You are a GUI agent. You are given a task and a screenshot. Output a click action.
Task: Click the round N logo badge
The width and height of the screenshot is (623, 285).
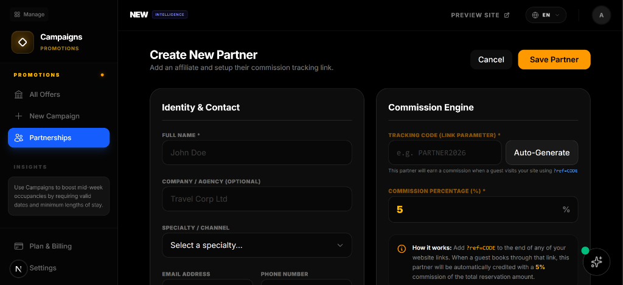pos(18,269)
